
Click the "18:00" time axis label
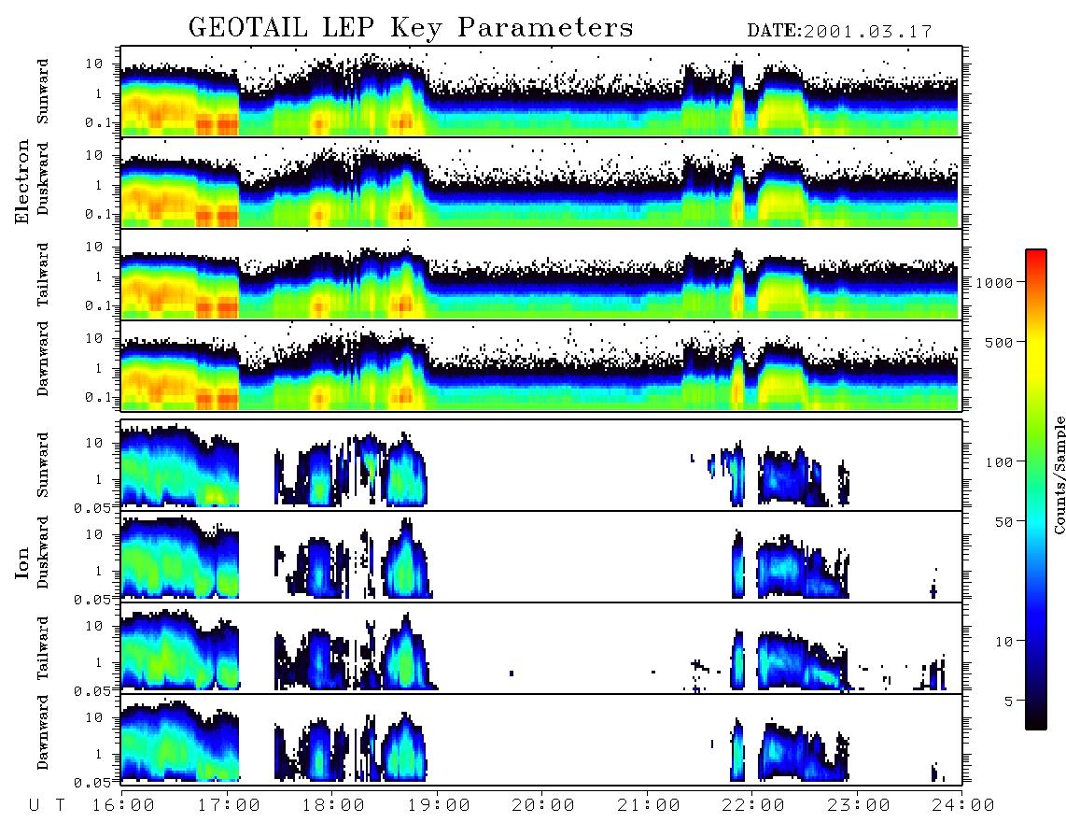(334, 805)
